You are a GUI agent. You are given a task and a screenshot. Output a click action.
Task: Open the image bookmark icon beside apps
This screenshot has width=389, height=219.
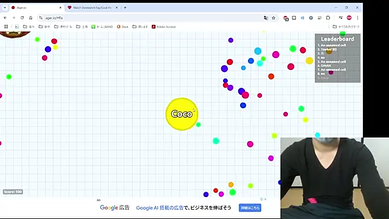pos(17,27)
